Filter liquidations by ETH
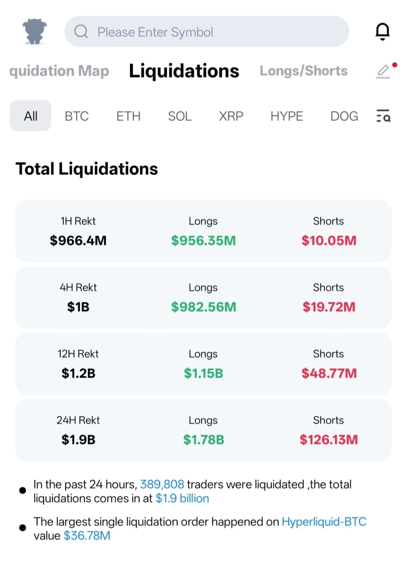Image resolution: width=407 pixels, height=561 pixels. [128, 116]
